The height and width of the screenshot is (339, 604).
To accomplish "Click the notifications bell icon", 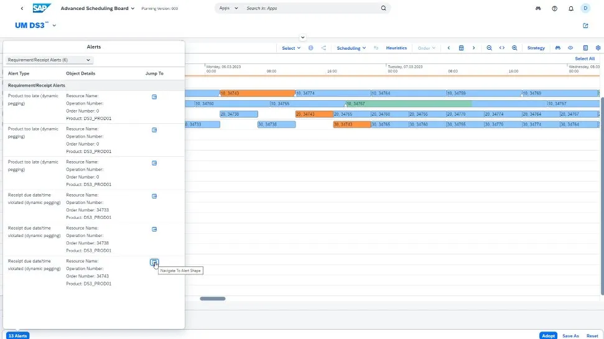I will pyautogui.click(x=570, y=9).
